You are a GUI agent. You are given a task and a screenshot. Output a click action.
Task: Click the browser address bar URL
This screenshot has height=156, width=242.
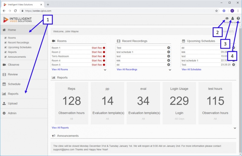click(38, 11)
